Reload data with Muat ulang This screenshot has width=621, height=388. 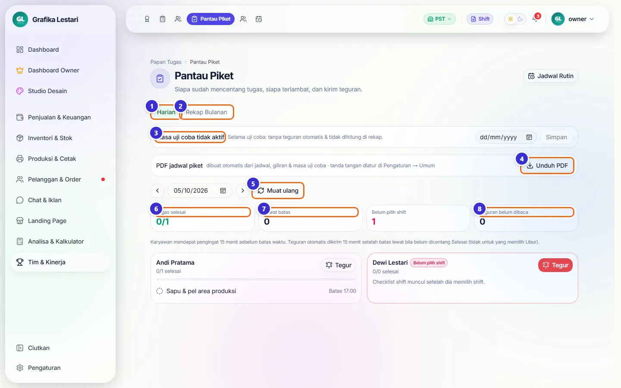(x=278, y=191)
